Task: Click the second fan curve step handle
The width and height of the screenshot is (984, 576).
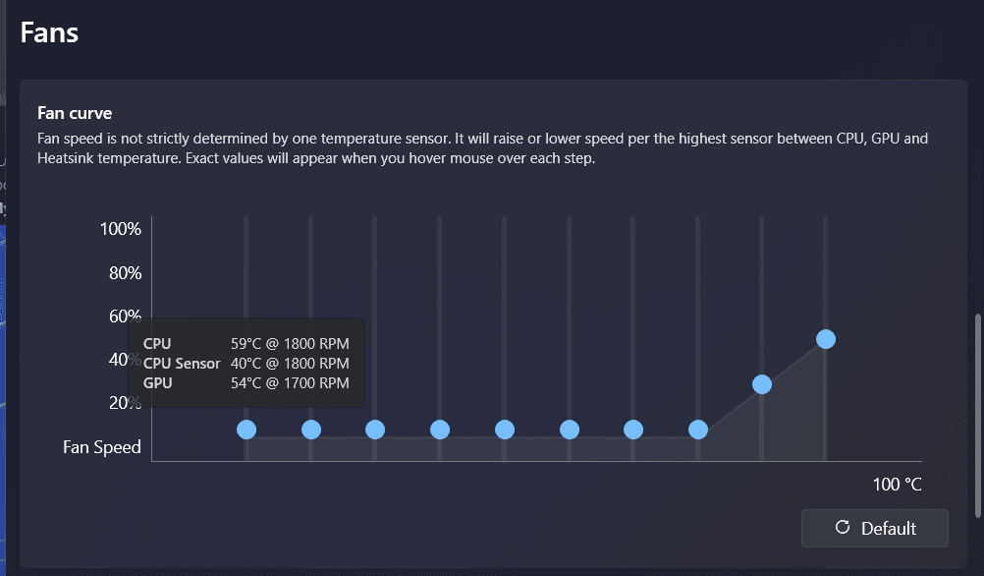Action: [x=311, y=430]
